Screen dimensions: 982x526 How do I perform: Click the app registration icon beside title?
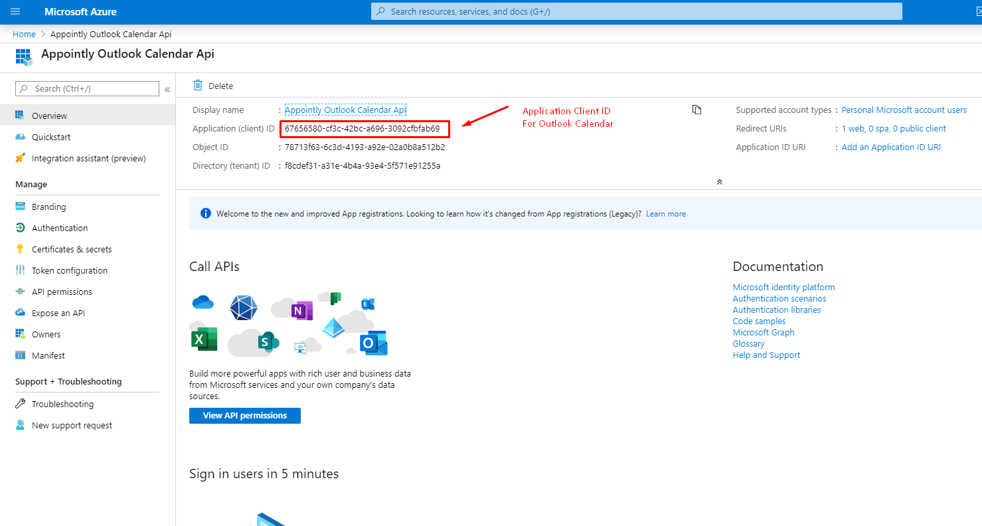[24, 57]
